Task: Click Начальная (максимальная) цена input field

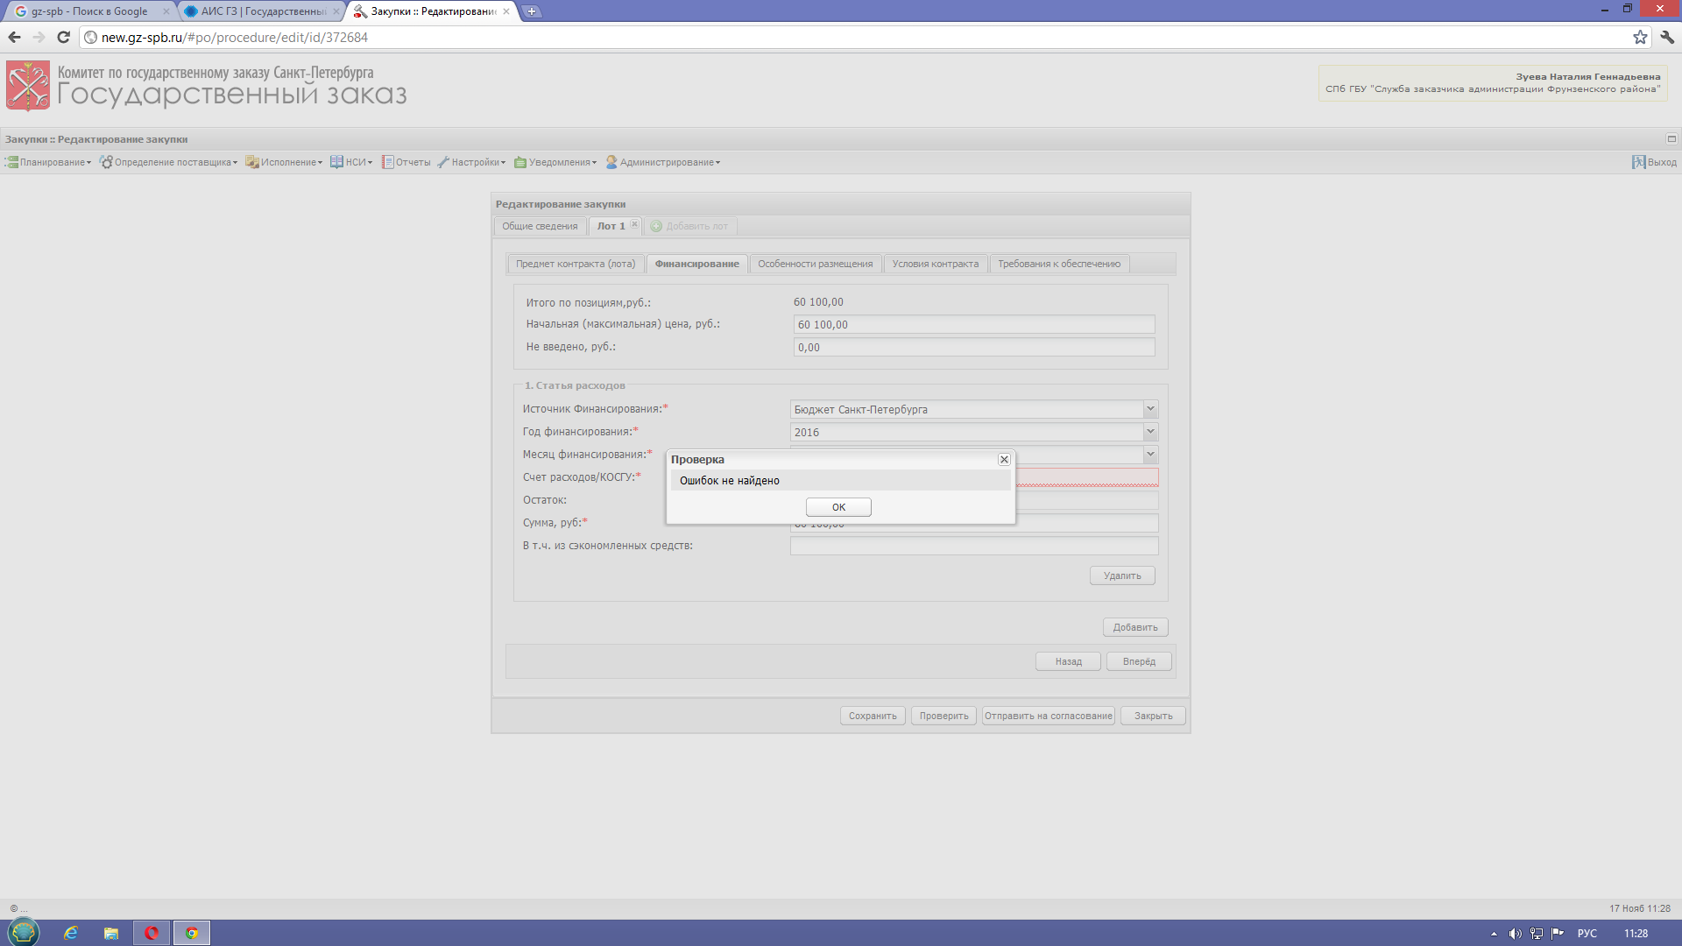Action: point(972,325)
